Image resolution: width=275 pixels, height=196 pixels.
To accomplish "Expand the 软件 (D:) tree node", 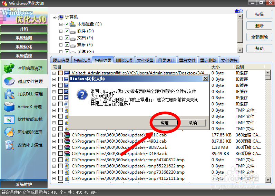I will [61, 31].
